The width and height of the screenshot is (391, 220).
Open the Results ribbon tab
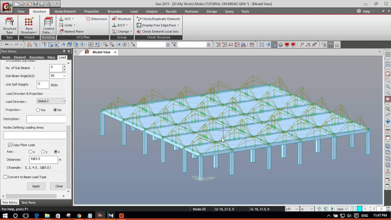(171, 11)
